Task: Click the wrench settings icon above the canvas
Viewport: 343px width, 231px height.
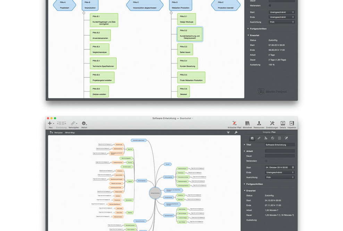Action: [x=235, y=132]
